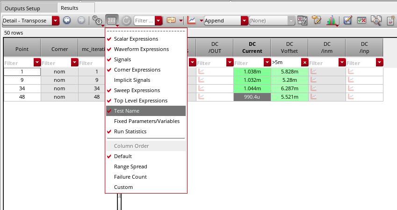This screenshot has width=397, height=210.
Task: Click waveform icon in first DC /inm row
Action: (x=314, y=72)
